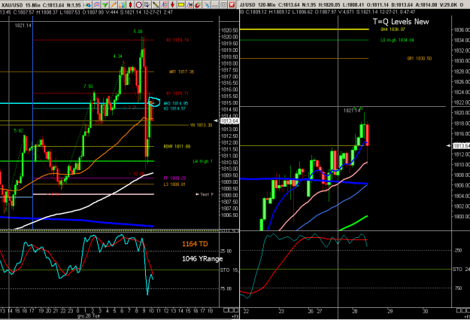470x320 pixels.
Task: Select the red candlestick chart icon
Action: pos(130,5)
